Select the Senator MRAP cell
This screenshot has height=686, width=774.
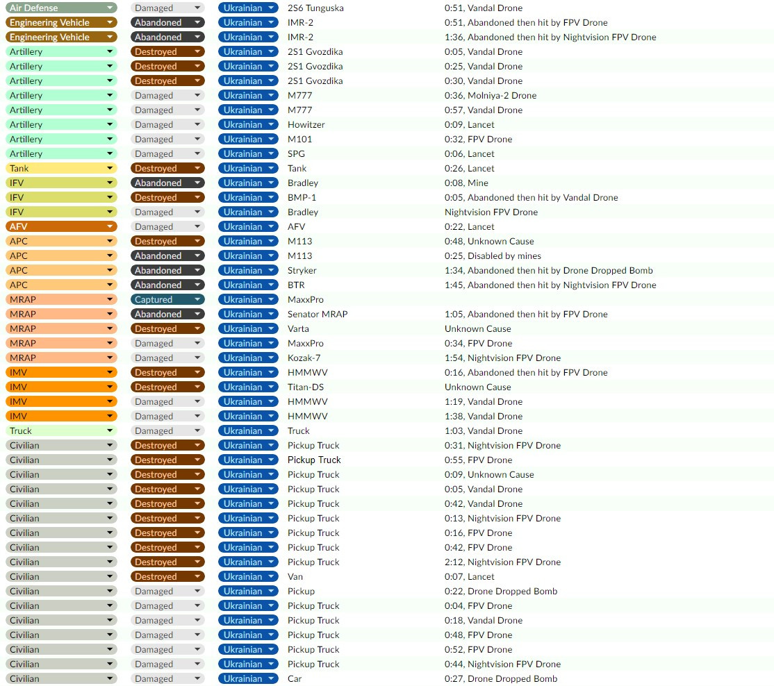pos(318,314)
